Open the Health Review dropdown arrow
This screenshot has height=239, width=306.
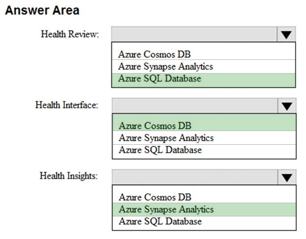pos(286,34)
